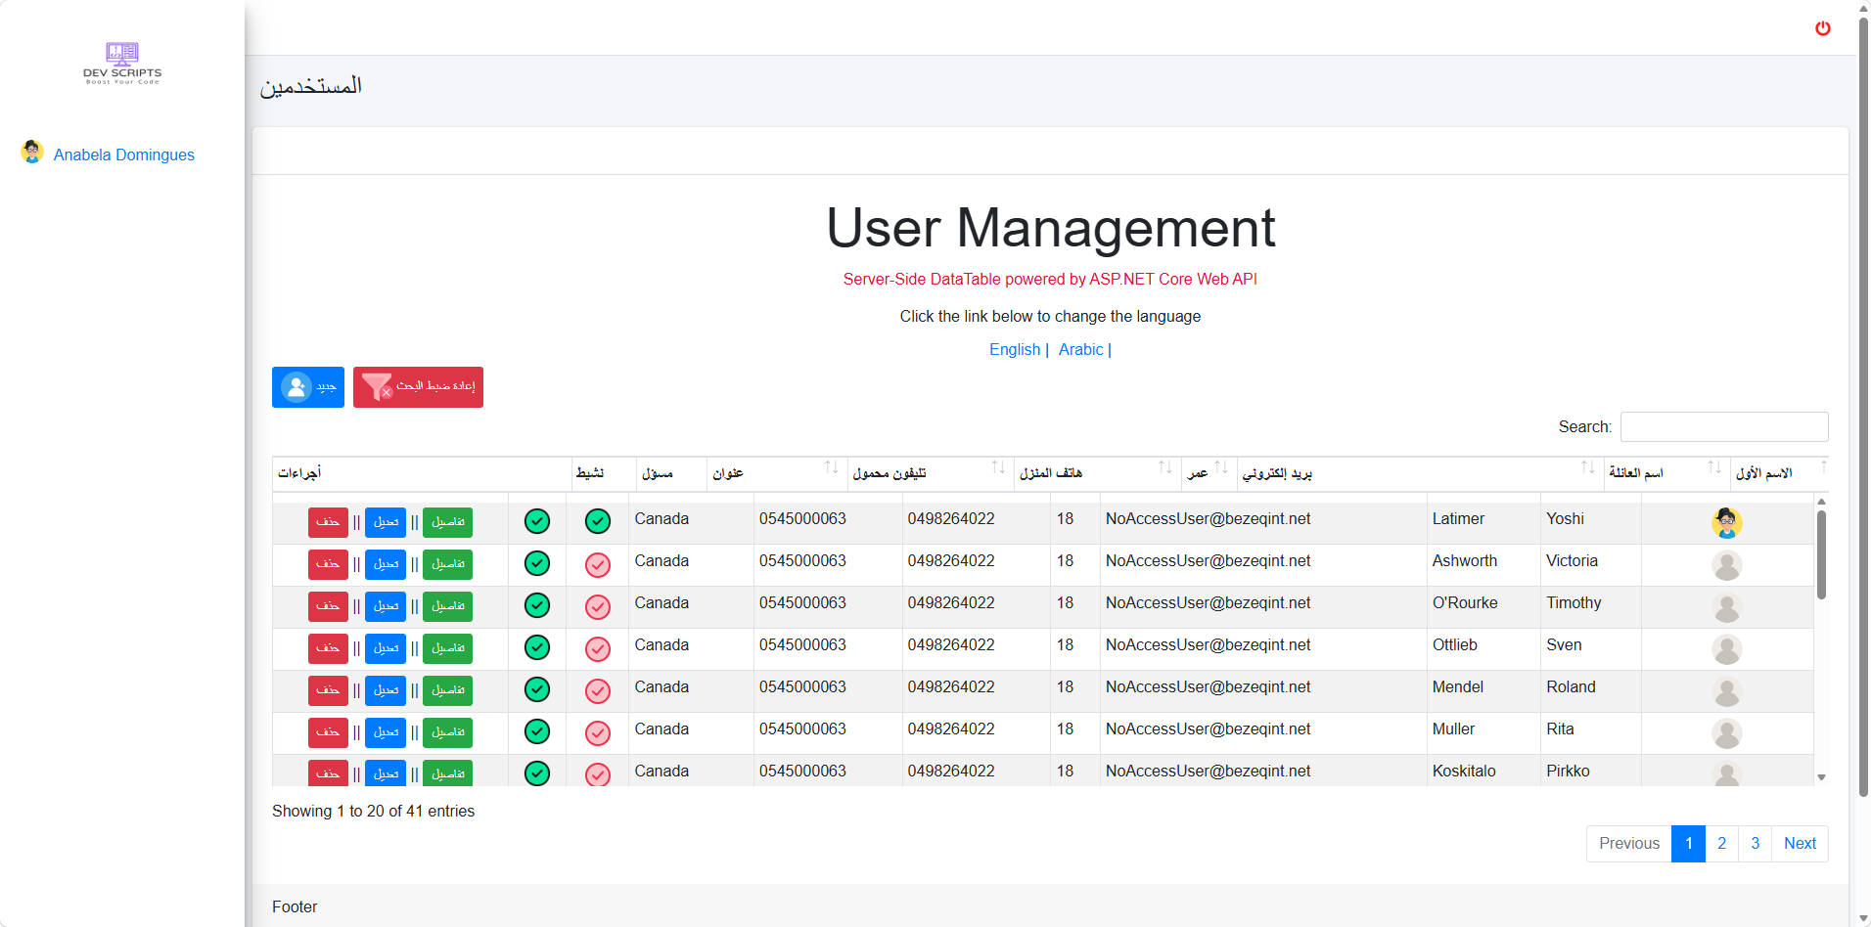Click Yoshi Latimer's cartoon avatar thumbnail

[x=1727, y=523]
